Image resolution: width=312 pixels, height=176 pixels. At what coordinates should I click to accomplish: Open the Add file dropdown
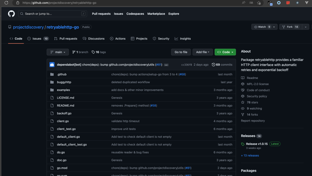(203, 52)
